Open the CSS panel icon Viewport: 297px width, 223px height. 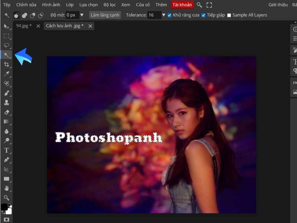(x=295, y=83)
